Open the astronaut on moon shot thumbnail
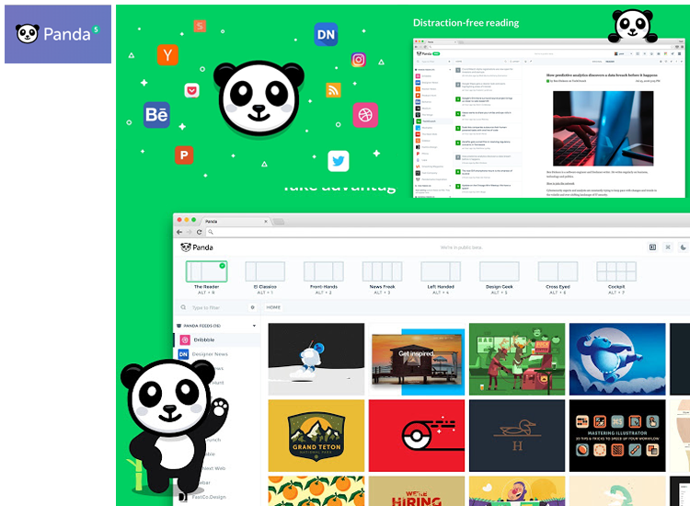690x506 pixels. click(316, 359)
